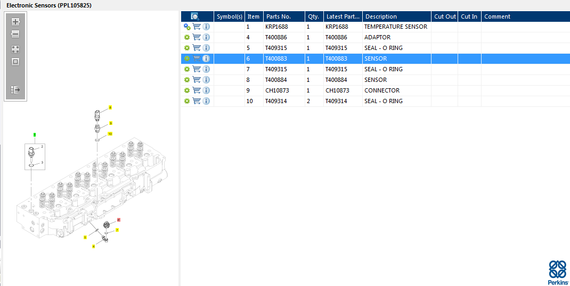Add T409314 seal O-ring to cart

197,100
